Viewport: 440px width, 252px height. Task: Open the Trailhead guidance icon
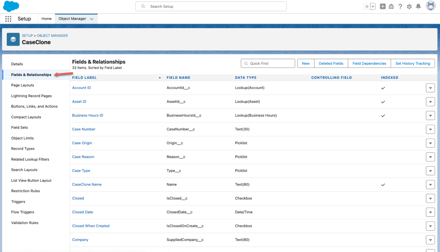[x=391, y=7]
